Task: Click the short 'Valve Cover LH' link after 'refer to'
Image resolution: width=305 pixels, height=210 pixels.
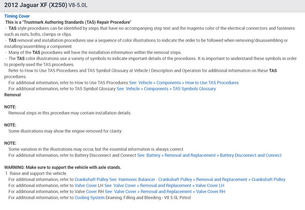Action: coord(89,186)
